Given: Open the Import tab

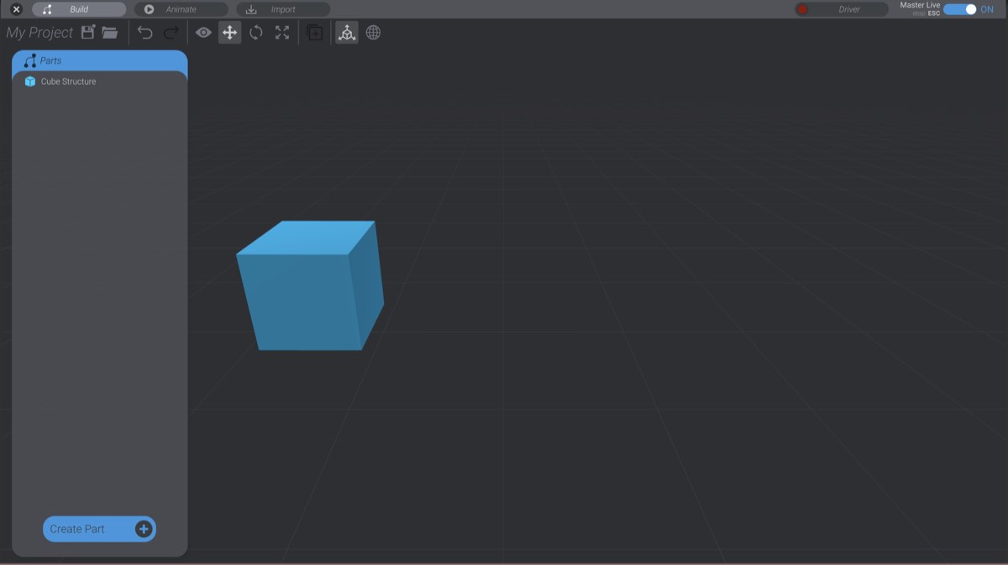Looking at the screenshot, I should tap(282, 9).
